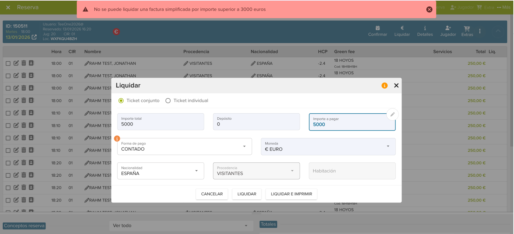The height and width of the screenshot is (234, 514).
Task: Check the first player row checkbox
Action: [8, 63]
